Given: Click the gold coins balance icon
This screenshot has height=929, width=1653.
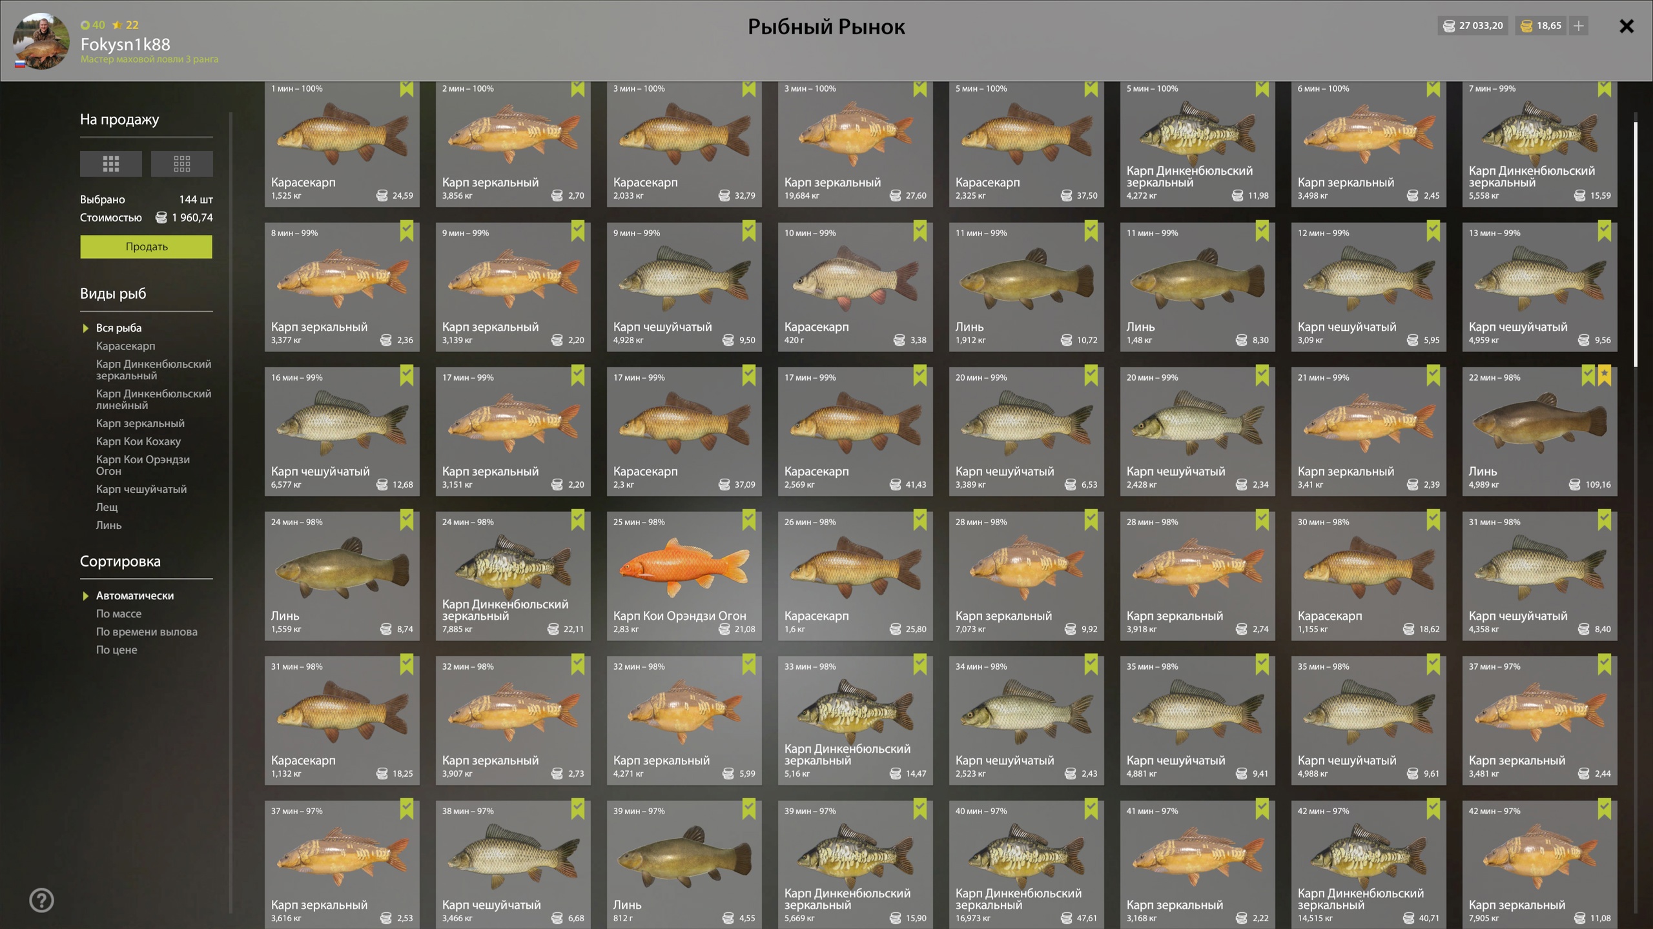Looking at the screenshot, I should coord(1526,26).
